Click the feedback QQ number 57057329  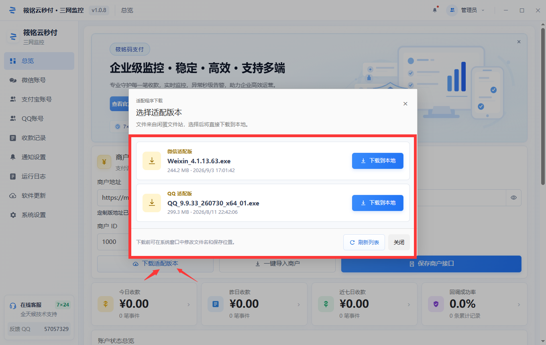click(x=56, y=329)
